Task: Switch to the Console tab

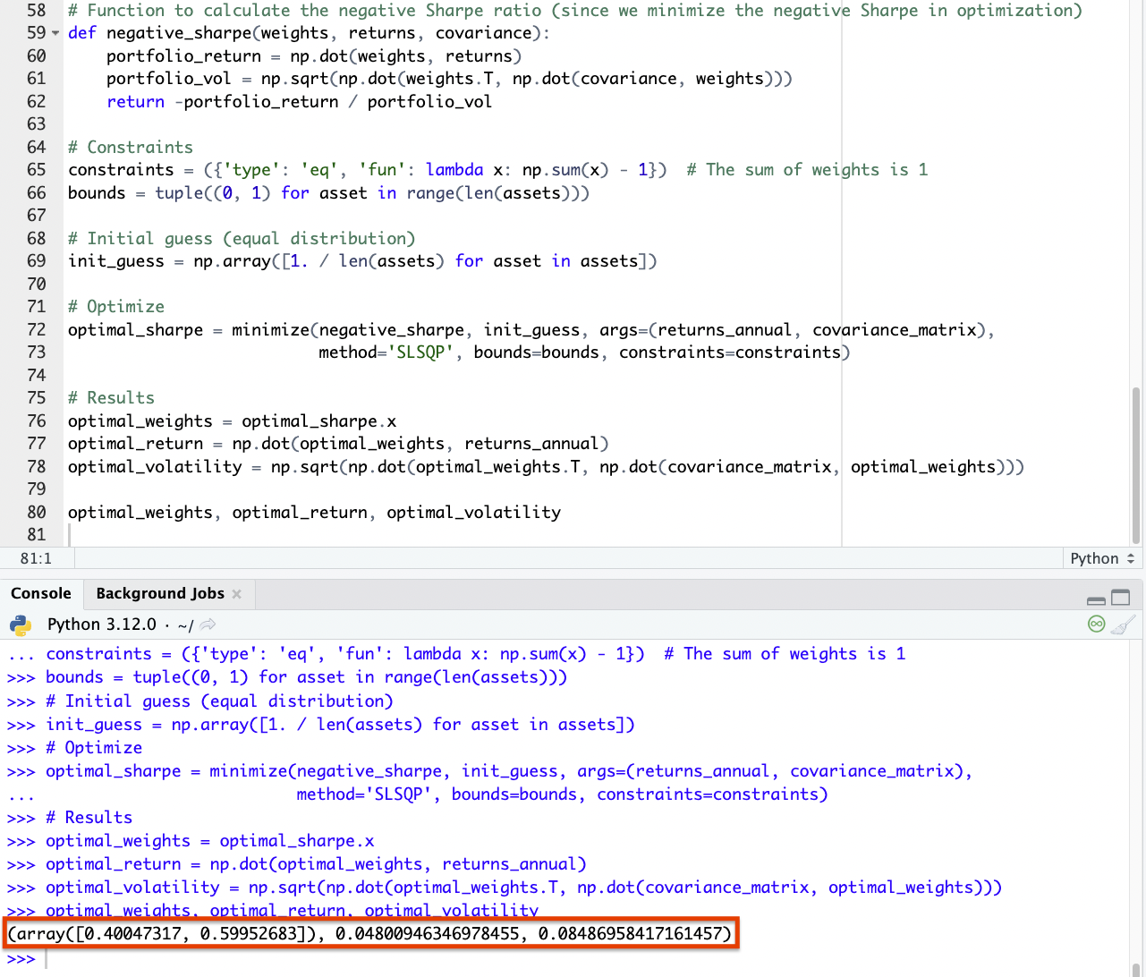Action: [41, 593]
